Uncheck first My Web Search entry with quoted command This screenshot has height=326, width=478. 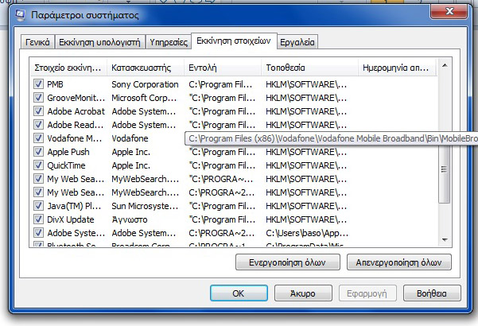(38, 179)
